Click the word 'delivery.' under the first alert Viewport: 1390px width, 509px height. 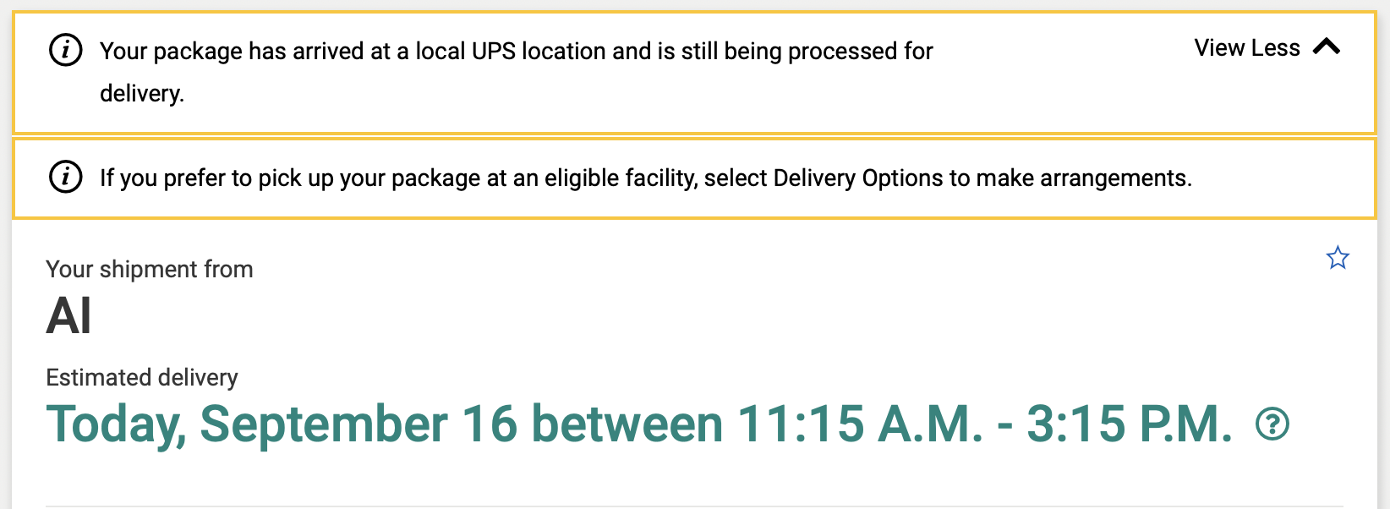coord(142,93)
